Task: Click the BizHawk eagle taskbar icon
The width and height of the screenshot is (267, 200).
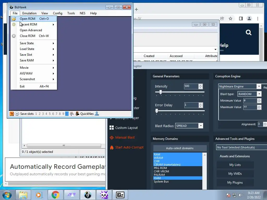Action: (x=88, y=195)
